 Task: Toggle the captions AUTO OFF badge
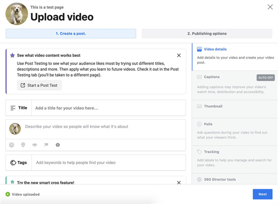[x=265, y=78]
